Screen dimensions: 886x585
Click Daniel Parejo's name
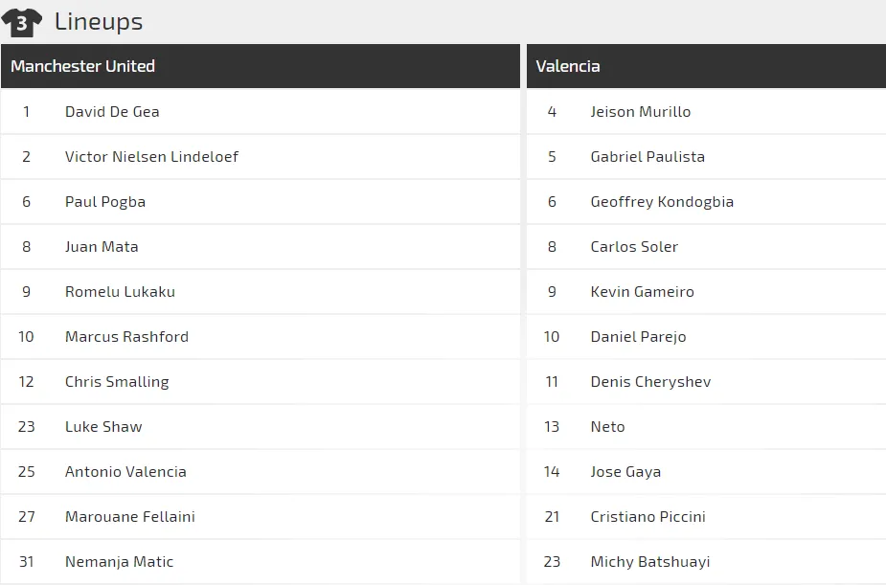pos(638,337)
